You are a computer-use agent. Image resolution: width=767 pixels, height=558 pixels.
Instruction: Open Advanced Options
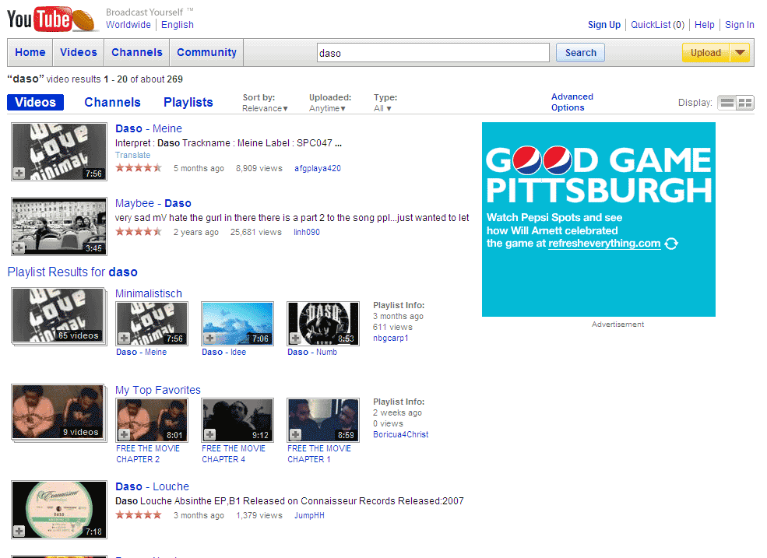[572, 102]
